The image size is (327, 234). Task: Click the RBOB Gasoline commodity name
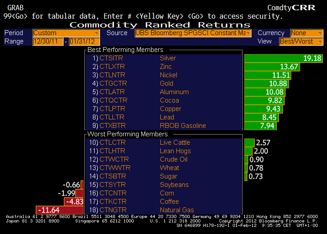point(183,126)
